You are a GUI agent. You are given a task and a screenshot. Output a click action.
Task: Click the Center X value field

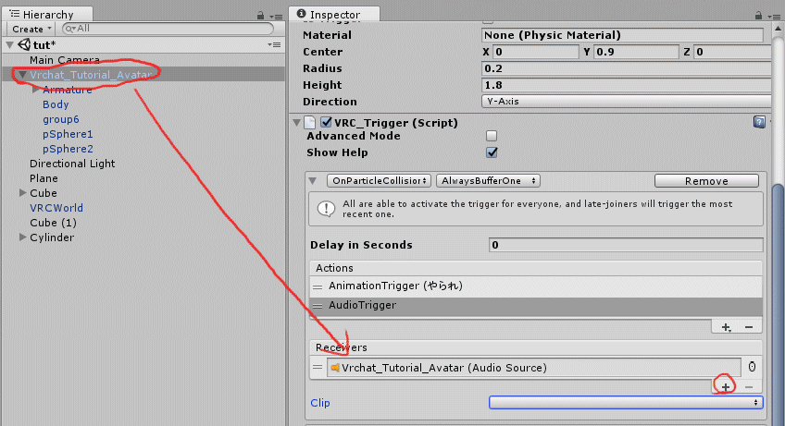pyautogui.click(x=535, y=52)
